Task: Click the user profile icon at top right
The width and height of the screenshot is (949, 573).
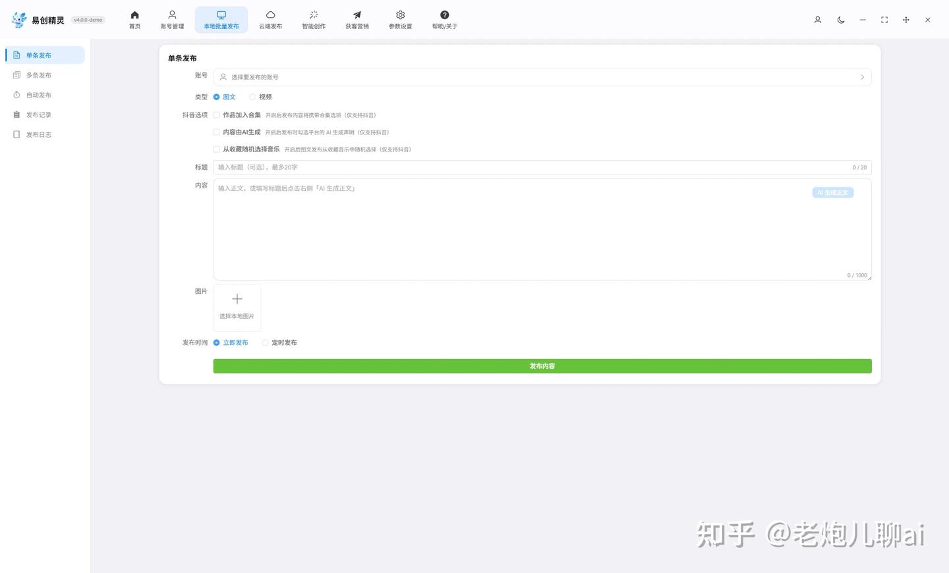Action: pos(818,20)
